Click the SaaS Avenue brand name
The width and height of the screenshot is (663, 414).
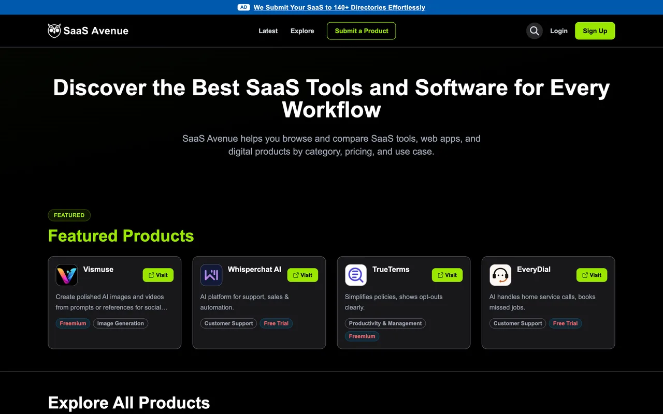(x=96, y=31)
